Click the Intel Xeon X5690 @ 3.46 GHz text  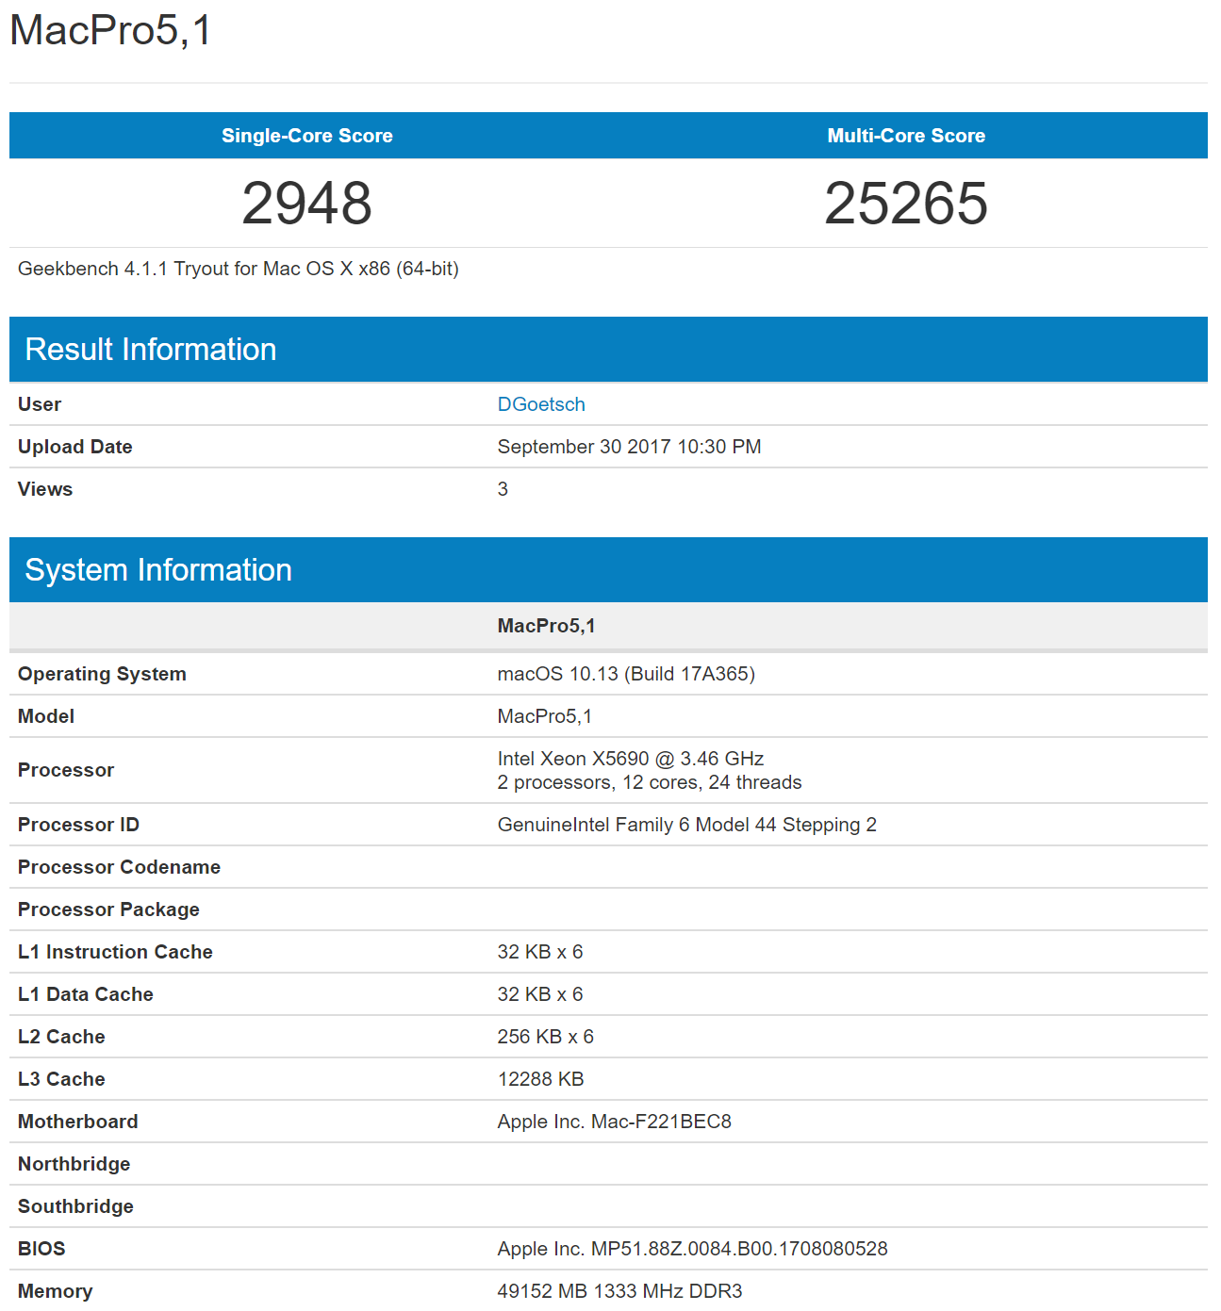[x=631, y=759]
